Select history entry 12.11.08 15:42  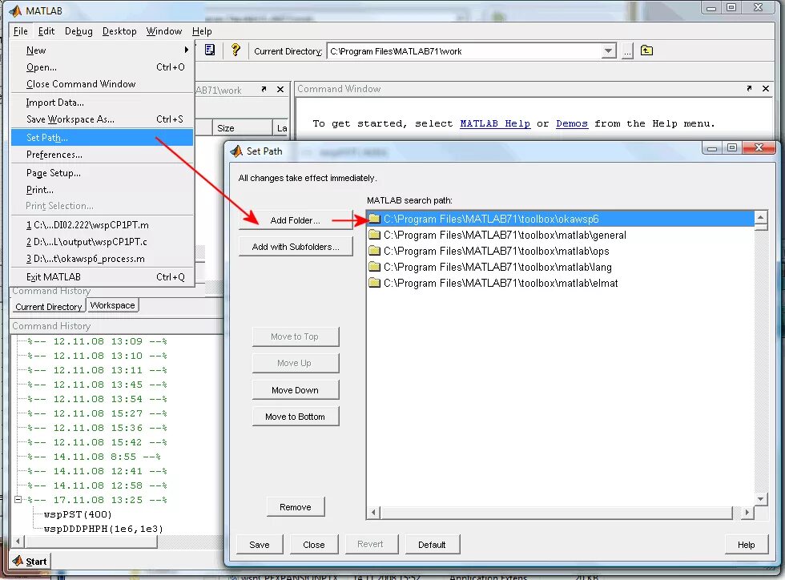click(97, 442)
